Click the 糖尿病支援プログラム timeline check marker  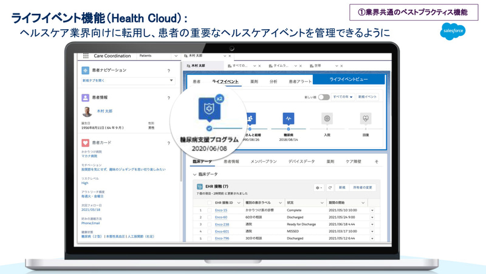pyautogui.click(x=209, y=128)
